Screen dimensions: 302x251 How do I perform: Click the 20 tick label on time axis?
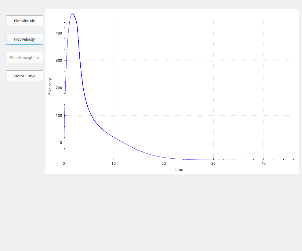pyautogui.click(x=164, y=164)
